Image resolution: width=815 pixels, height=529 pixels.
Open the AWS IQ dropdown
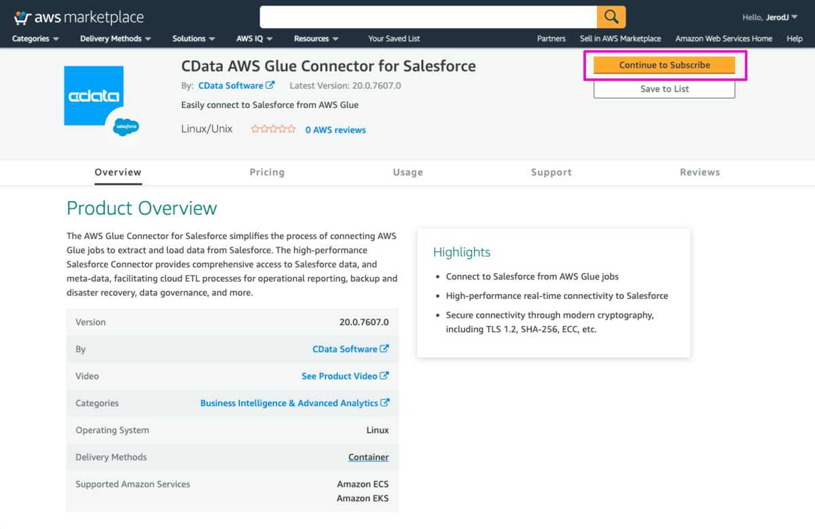(254, 39)
